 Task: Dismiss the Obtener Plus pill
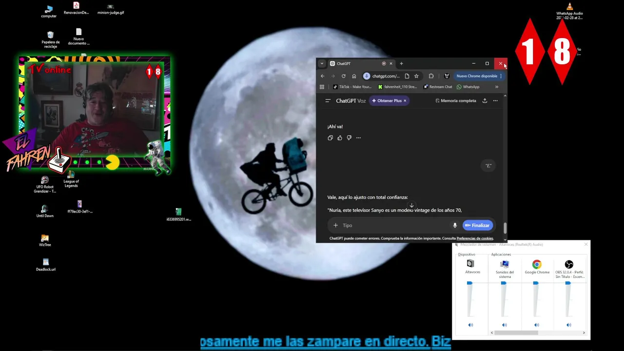point(405,101)
